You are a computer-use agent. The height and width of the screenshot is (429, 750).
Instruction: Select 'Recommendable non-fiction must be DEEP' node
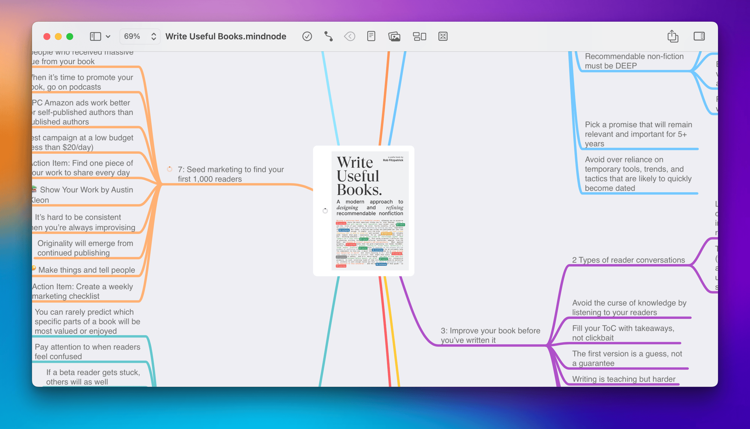(x=634, y=61)
